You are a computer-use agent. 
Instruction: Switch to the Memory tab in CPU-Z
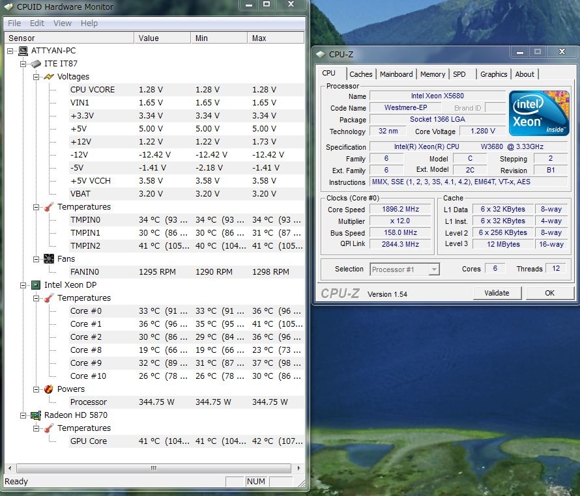point(433,74)
